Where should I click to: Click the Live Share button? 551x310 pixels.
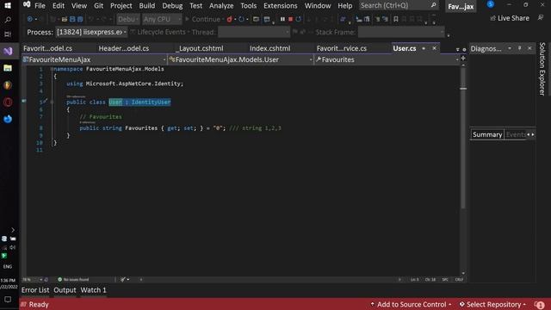510,18
